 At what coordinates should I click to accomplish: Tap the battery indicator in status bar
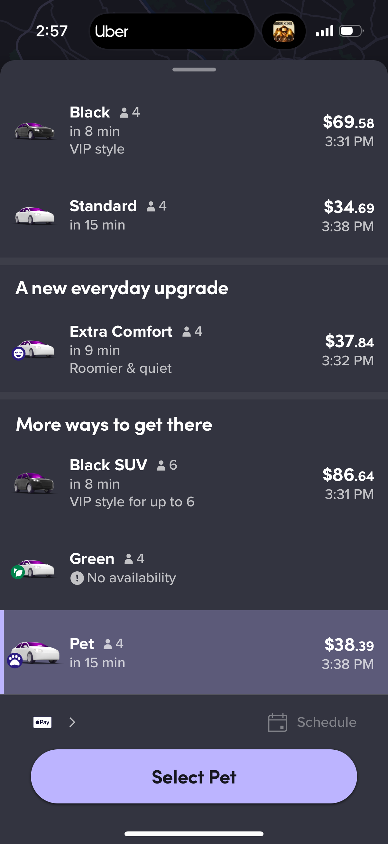pyautogui.click(x=350, y=31)
